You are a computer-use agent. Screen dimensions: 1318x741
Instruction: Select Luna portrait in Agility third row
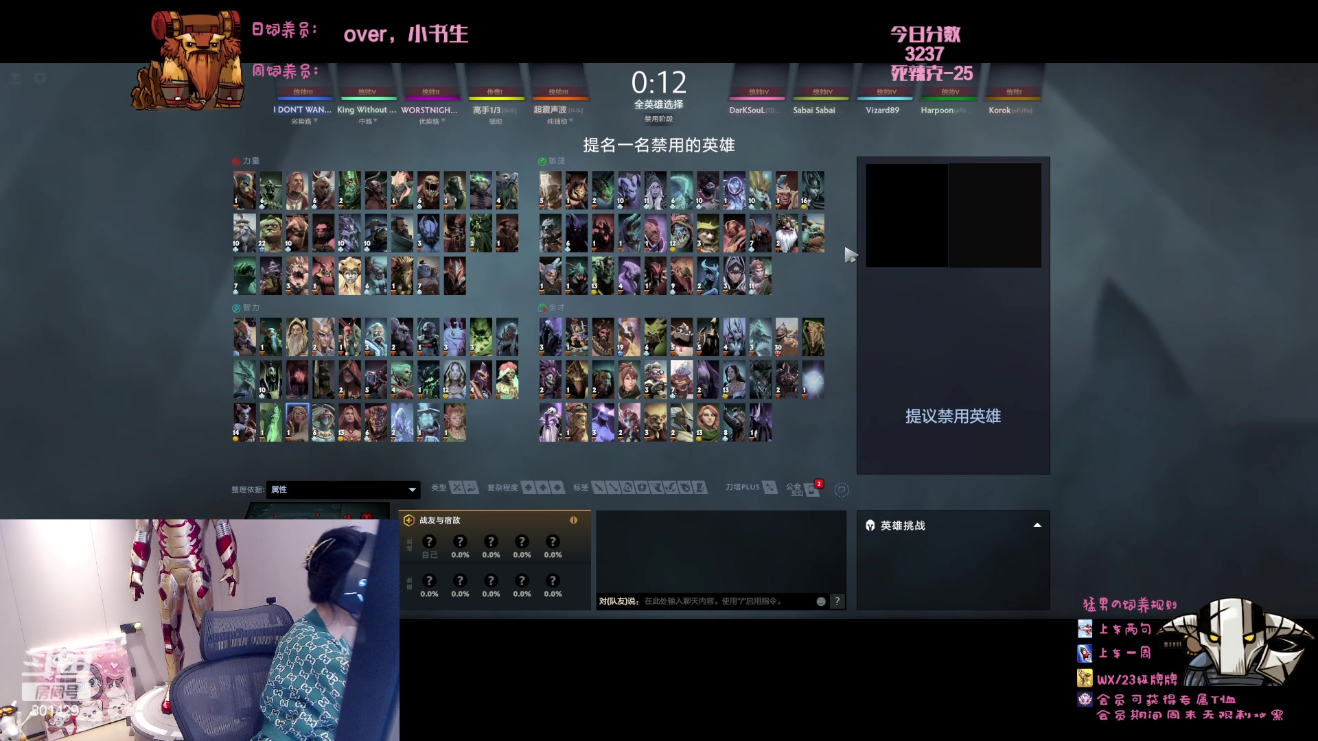coord(734,276)
